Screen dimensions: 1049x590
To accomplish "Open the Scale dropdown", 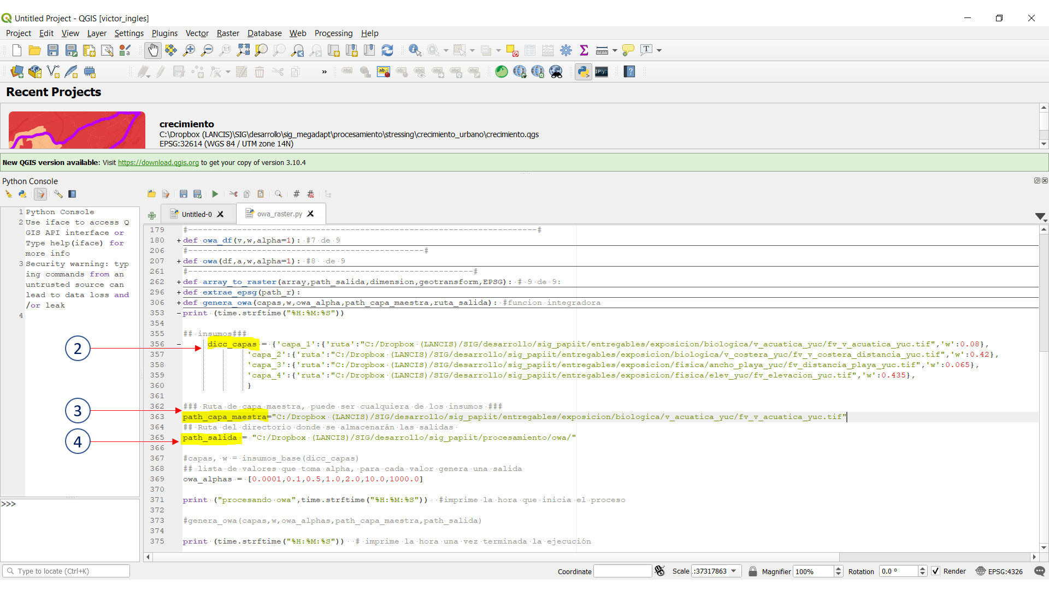I will pyautogui.click(x=734, y=571).
